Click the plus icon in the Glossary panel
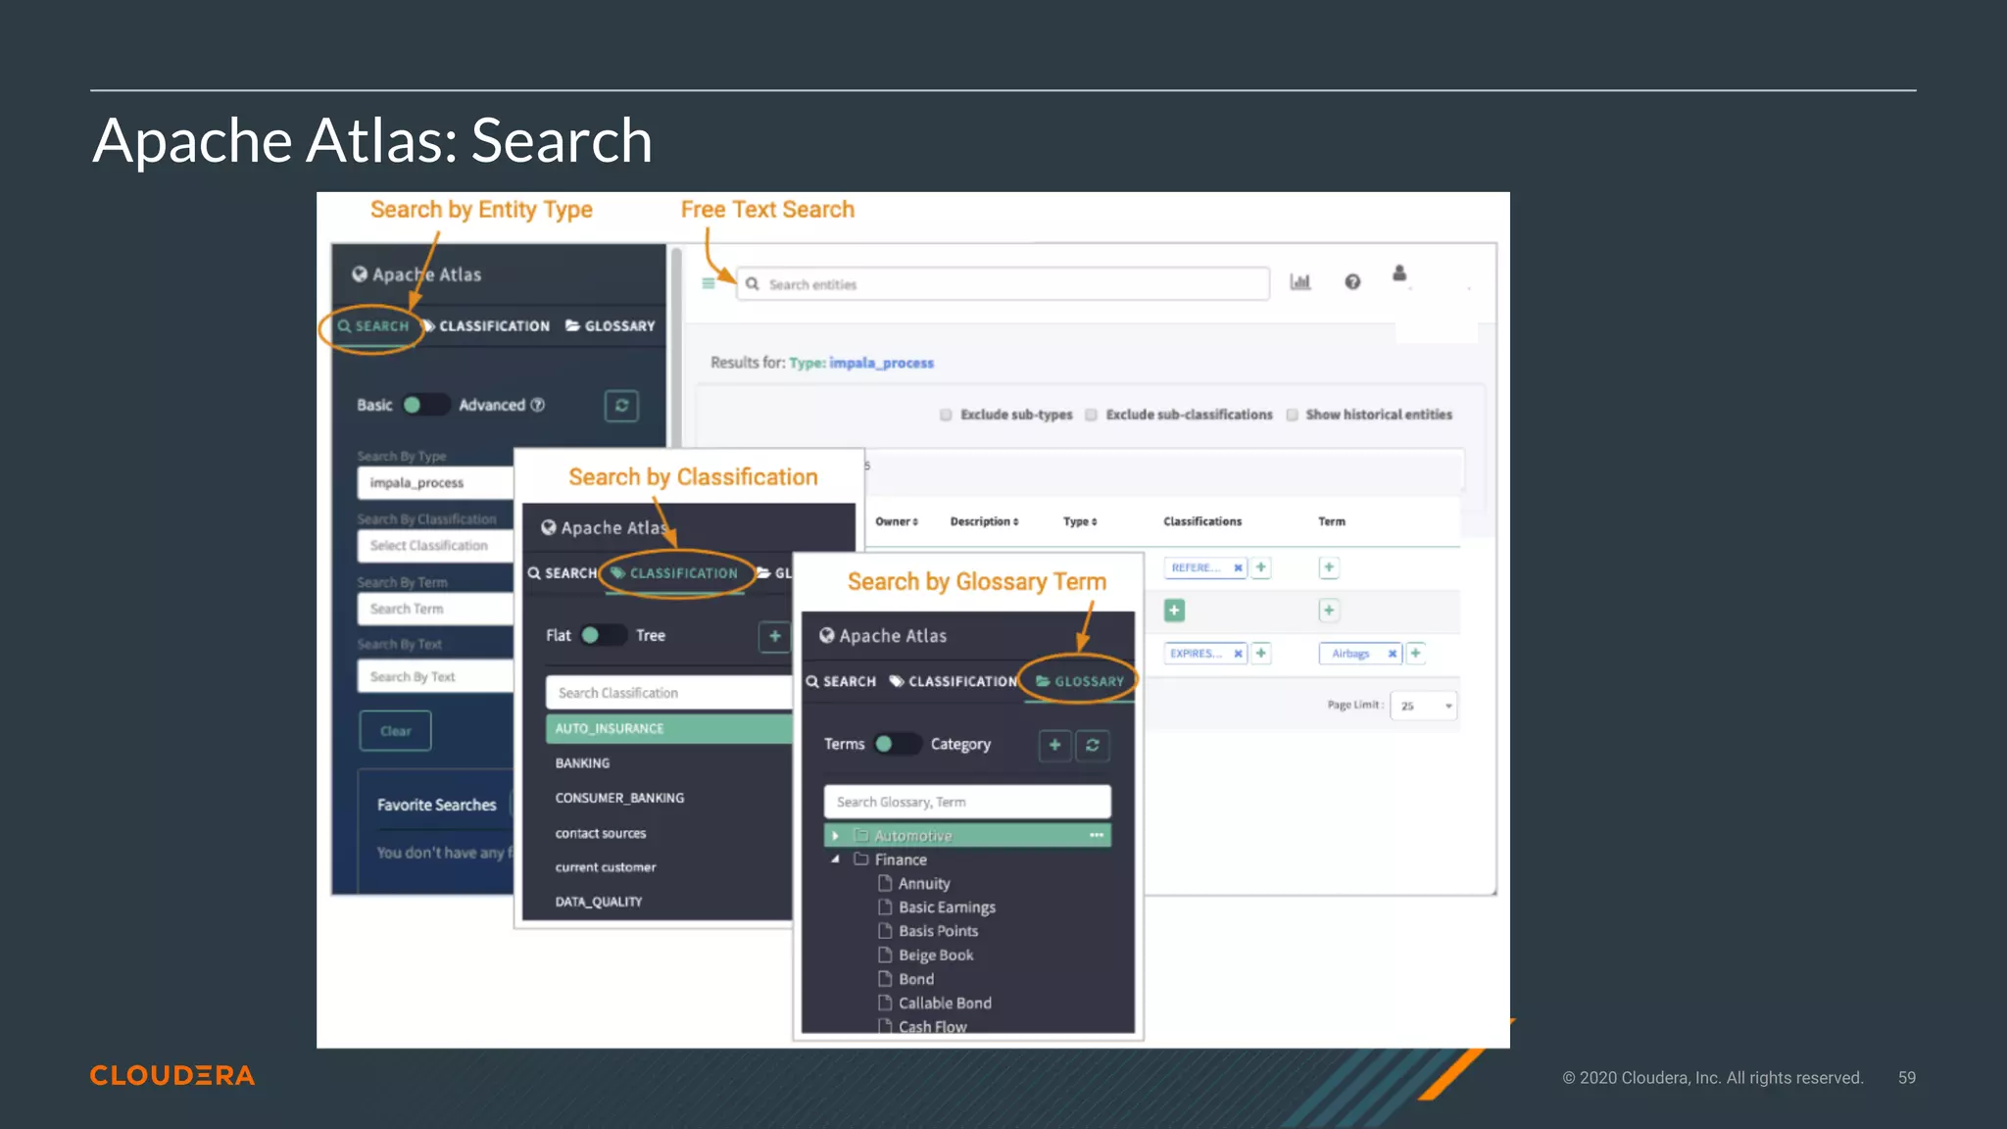The height and width of the screenshot is (1129, 2007). [x=1054, y=745]
